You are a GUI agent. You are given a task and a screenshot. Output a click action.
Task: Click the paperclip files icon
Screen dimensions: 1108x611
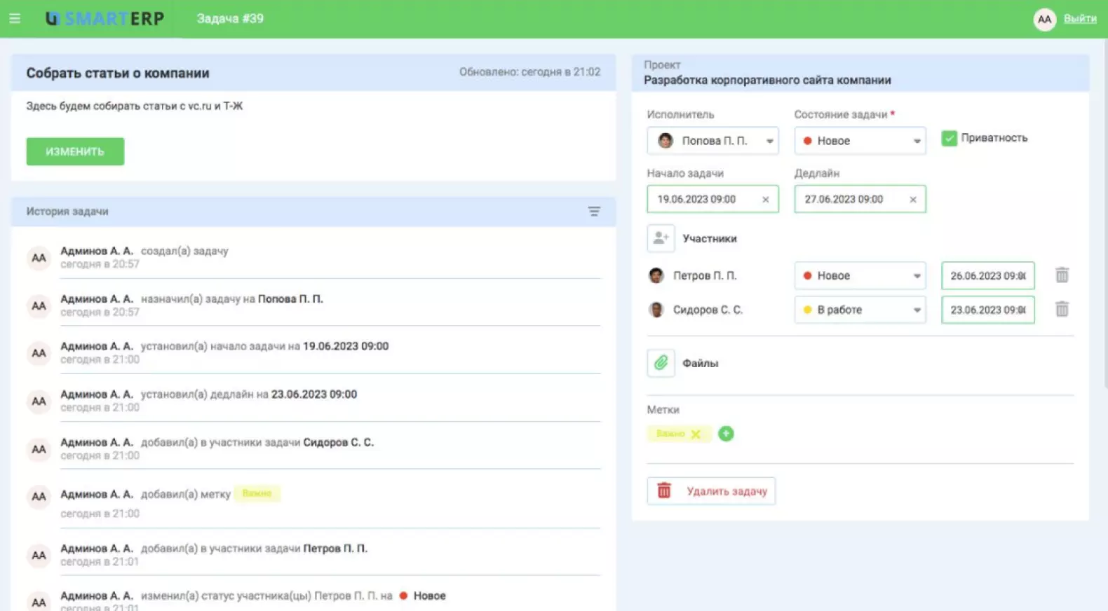coord(660,363)
